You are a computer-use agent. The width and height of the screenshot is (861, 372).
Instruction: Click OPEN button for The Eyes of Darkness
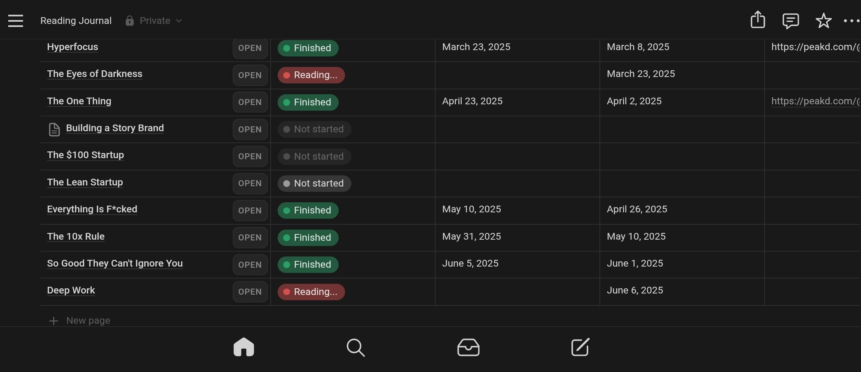point(250,75)
